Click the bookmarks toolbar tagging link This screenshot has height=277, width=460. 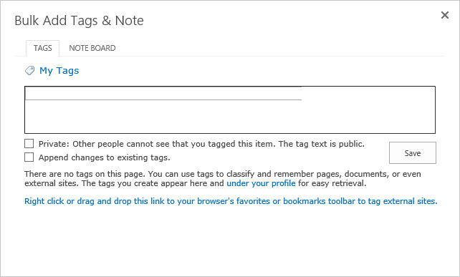pyautogui.click(x=231, y=201)
